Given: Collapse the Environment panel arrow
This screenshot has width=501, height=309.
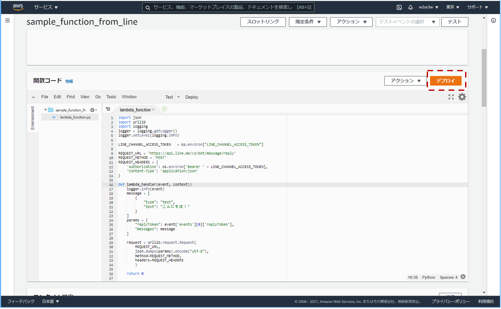Looking at the screenshot, I should [33, 96].
